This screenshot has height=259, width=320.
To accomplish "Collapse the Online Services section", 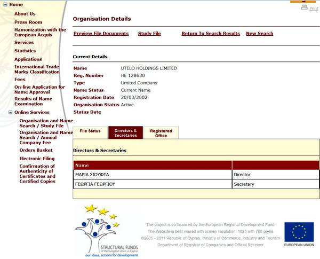I will 10,112.
